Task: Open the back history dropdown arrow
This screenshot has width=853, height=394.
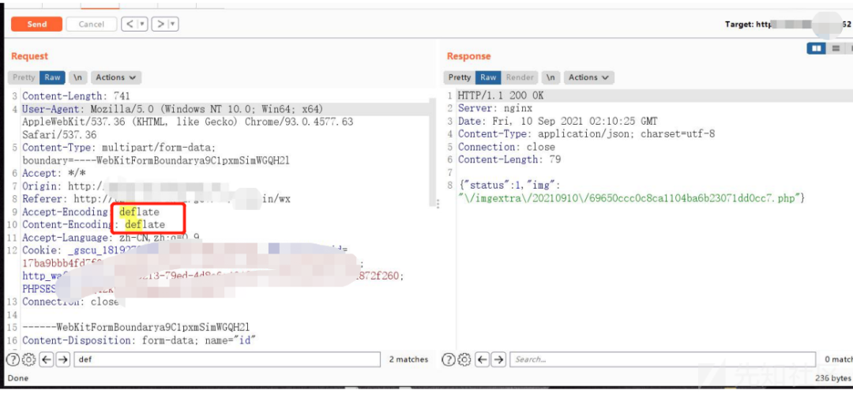Action: point(143,24)
